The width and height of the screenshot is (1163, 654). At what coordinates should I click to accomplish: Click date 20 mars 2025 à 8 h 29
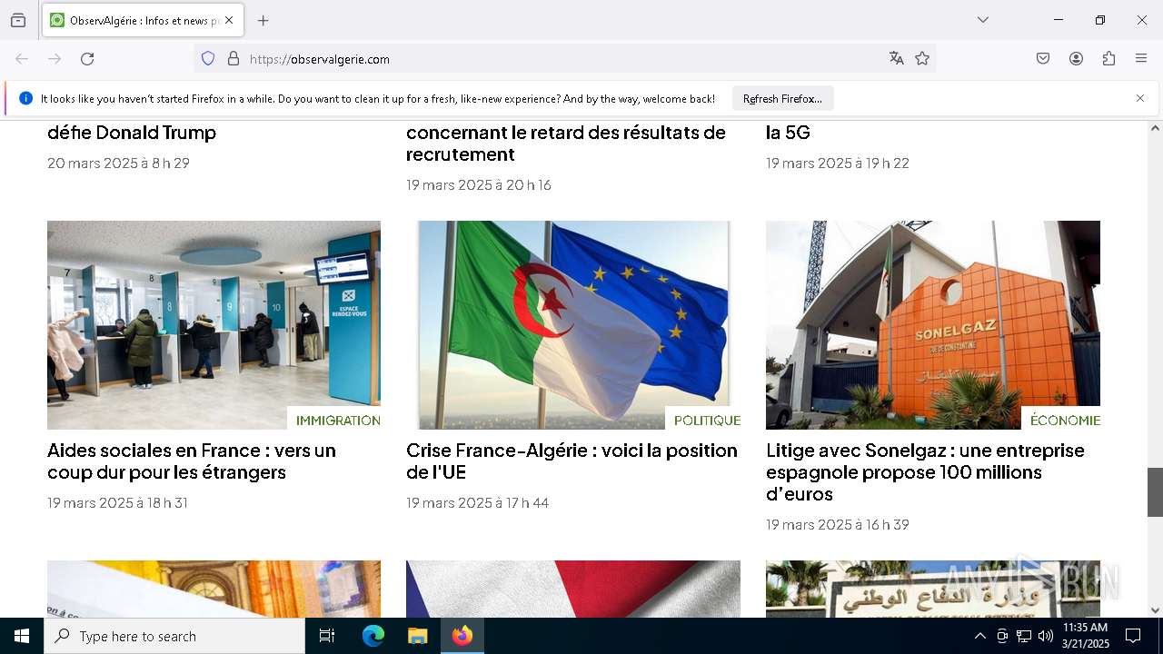(118, 163)
